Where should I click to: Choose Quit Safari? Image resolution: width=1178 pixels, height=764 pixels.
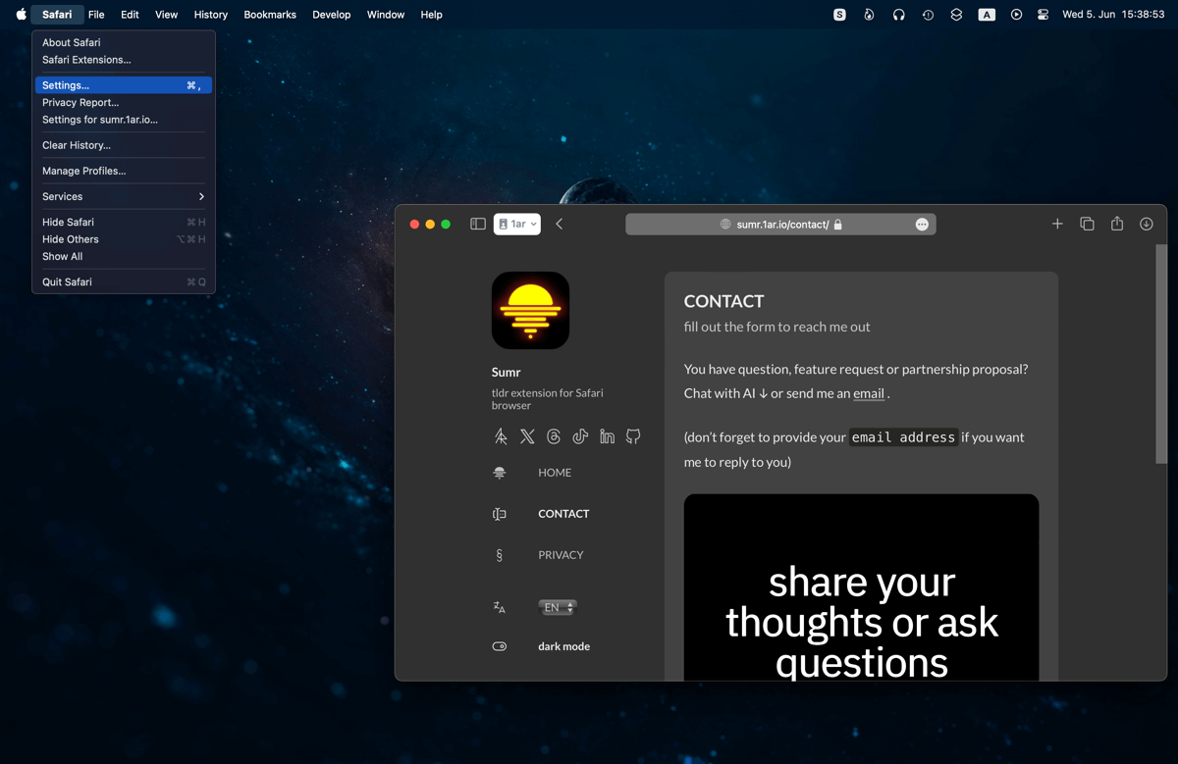(123, 281)
